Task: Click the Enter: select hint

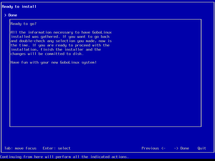Action: (56, 148)
